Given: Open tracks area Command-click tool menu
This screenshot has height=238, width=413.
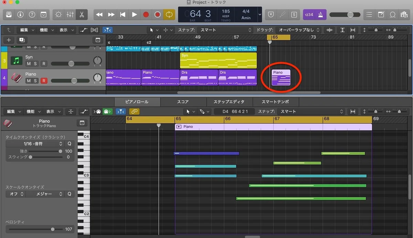Looking at the screenshot, I should 168,30.
